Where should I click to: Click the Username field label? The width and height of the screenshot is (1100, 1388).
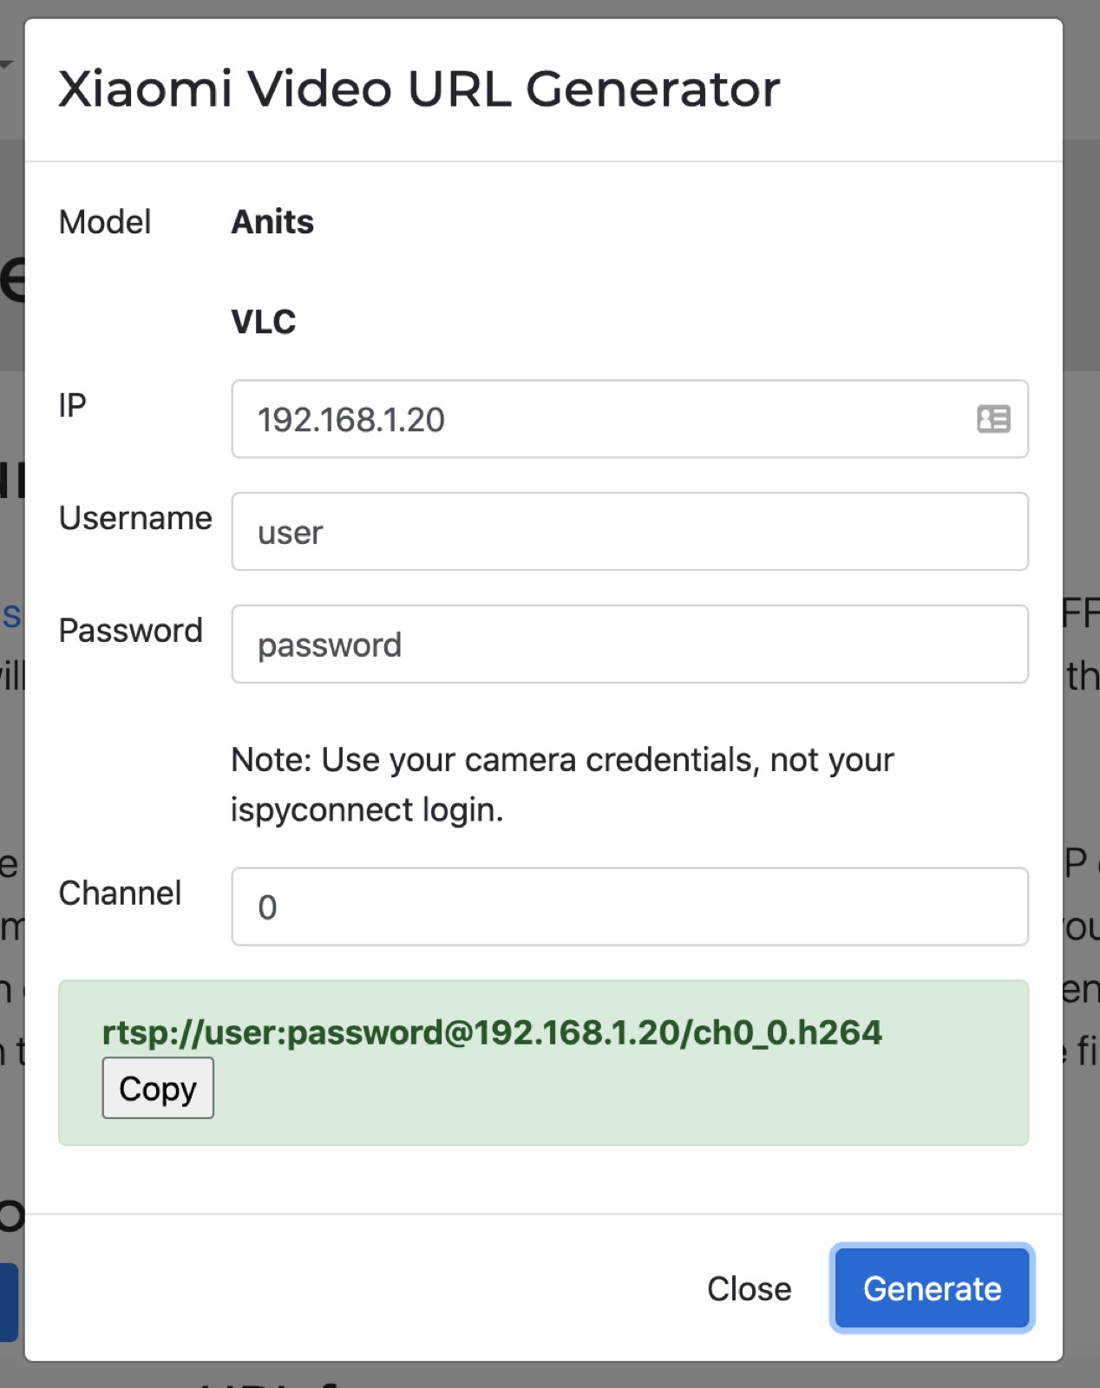tap(134, 518)
